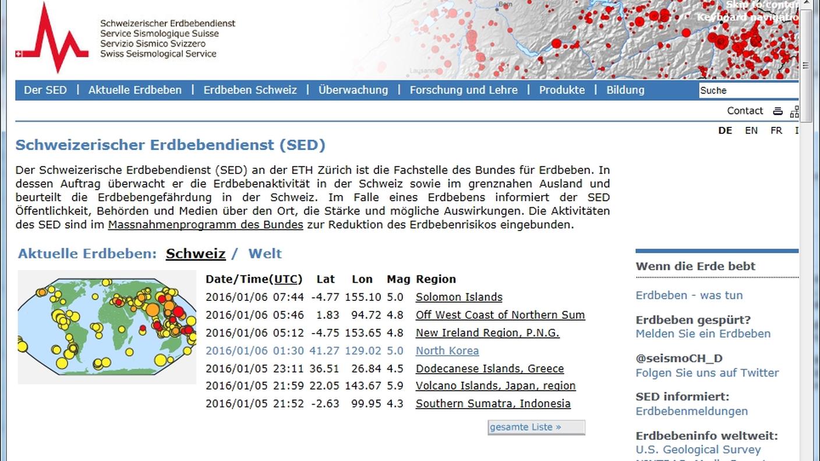
Task: Click longitude 155.10 in Solomon Islands row
Action: pyautogui.click(x=363, y=297)
